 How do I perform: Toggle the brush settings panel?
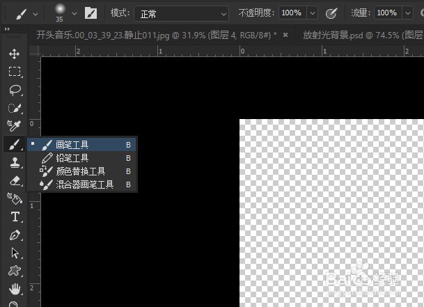click(x=91, y=13)
